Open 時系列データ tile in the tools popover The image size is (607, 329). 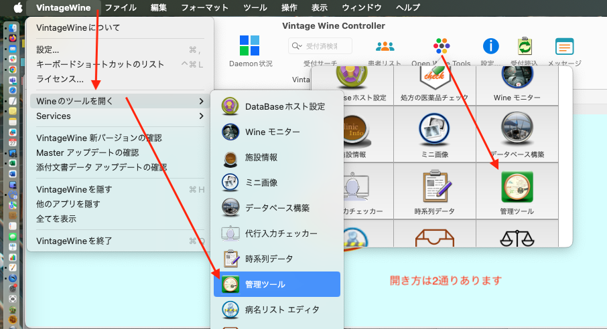click(x=435, y=191)
